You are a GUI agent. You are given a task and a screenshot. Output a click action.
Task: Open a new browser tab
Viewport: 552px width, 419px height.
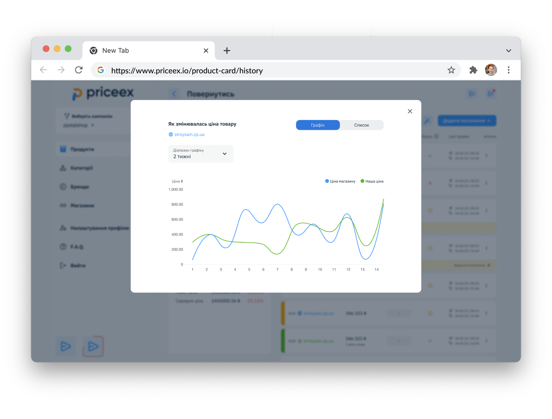pyautogui.click(x=227, y=51)
